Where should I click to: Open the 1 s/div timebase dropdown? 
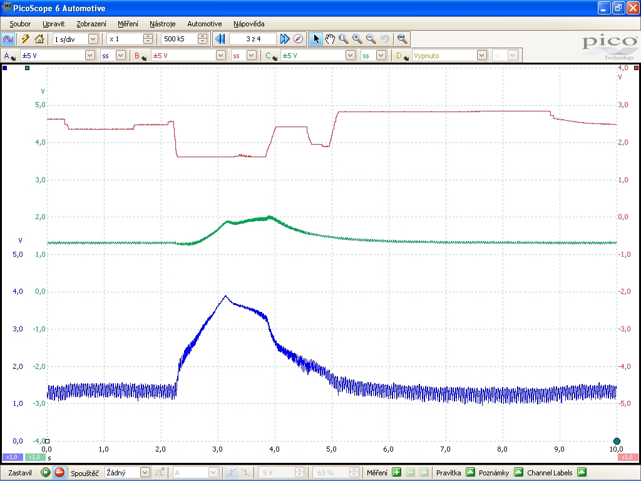point(93,39)
